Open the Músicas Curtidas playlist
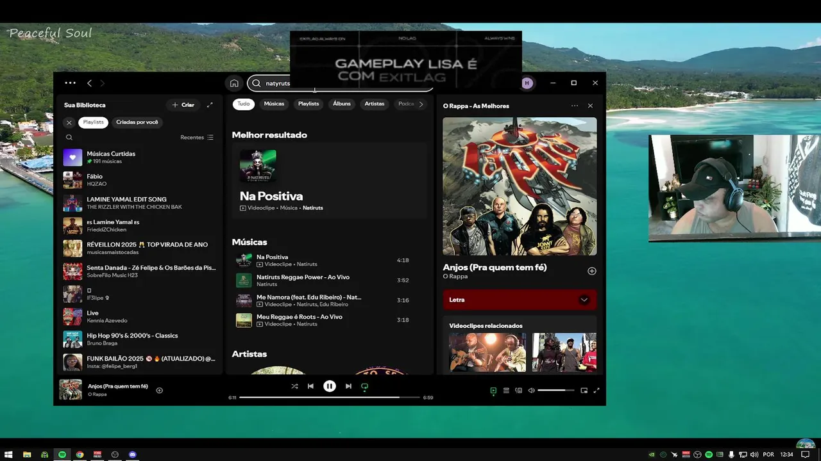Viewport: 821px width, 461px height. point(140,158)
